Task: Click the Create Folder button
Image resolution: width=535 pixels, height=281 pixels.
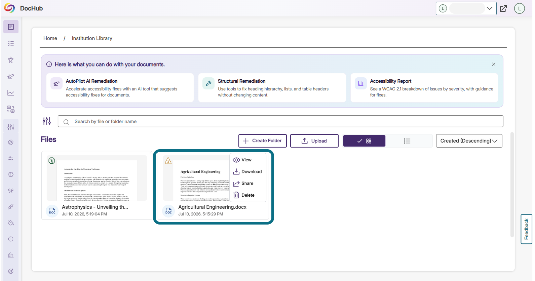Action: click(263, 141)
